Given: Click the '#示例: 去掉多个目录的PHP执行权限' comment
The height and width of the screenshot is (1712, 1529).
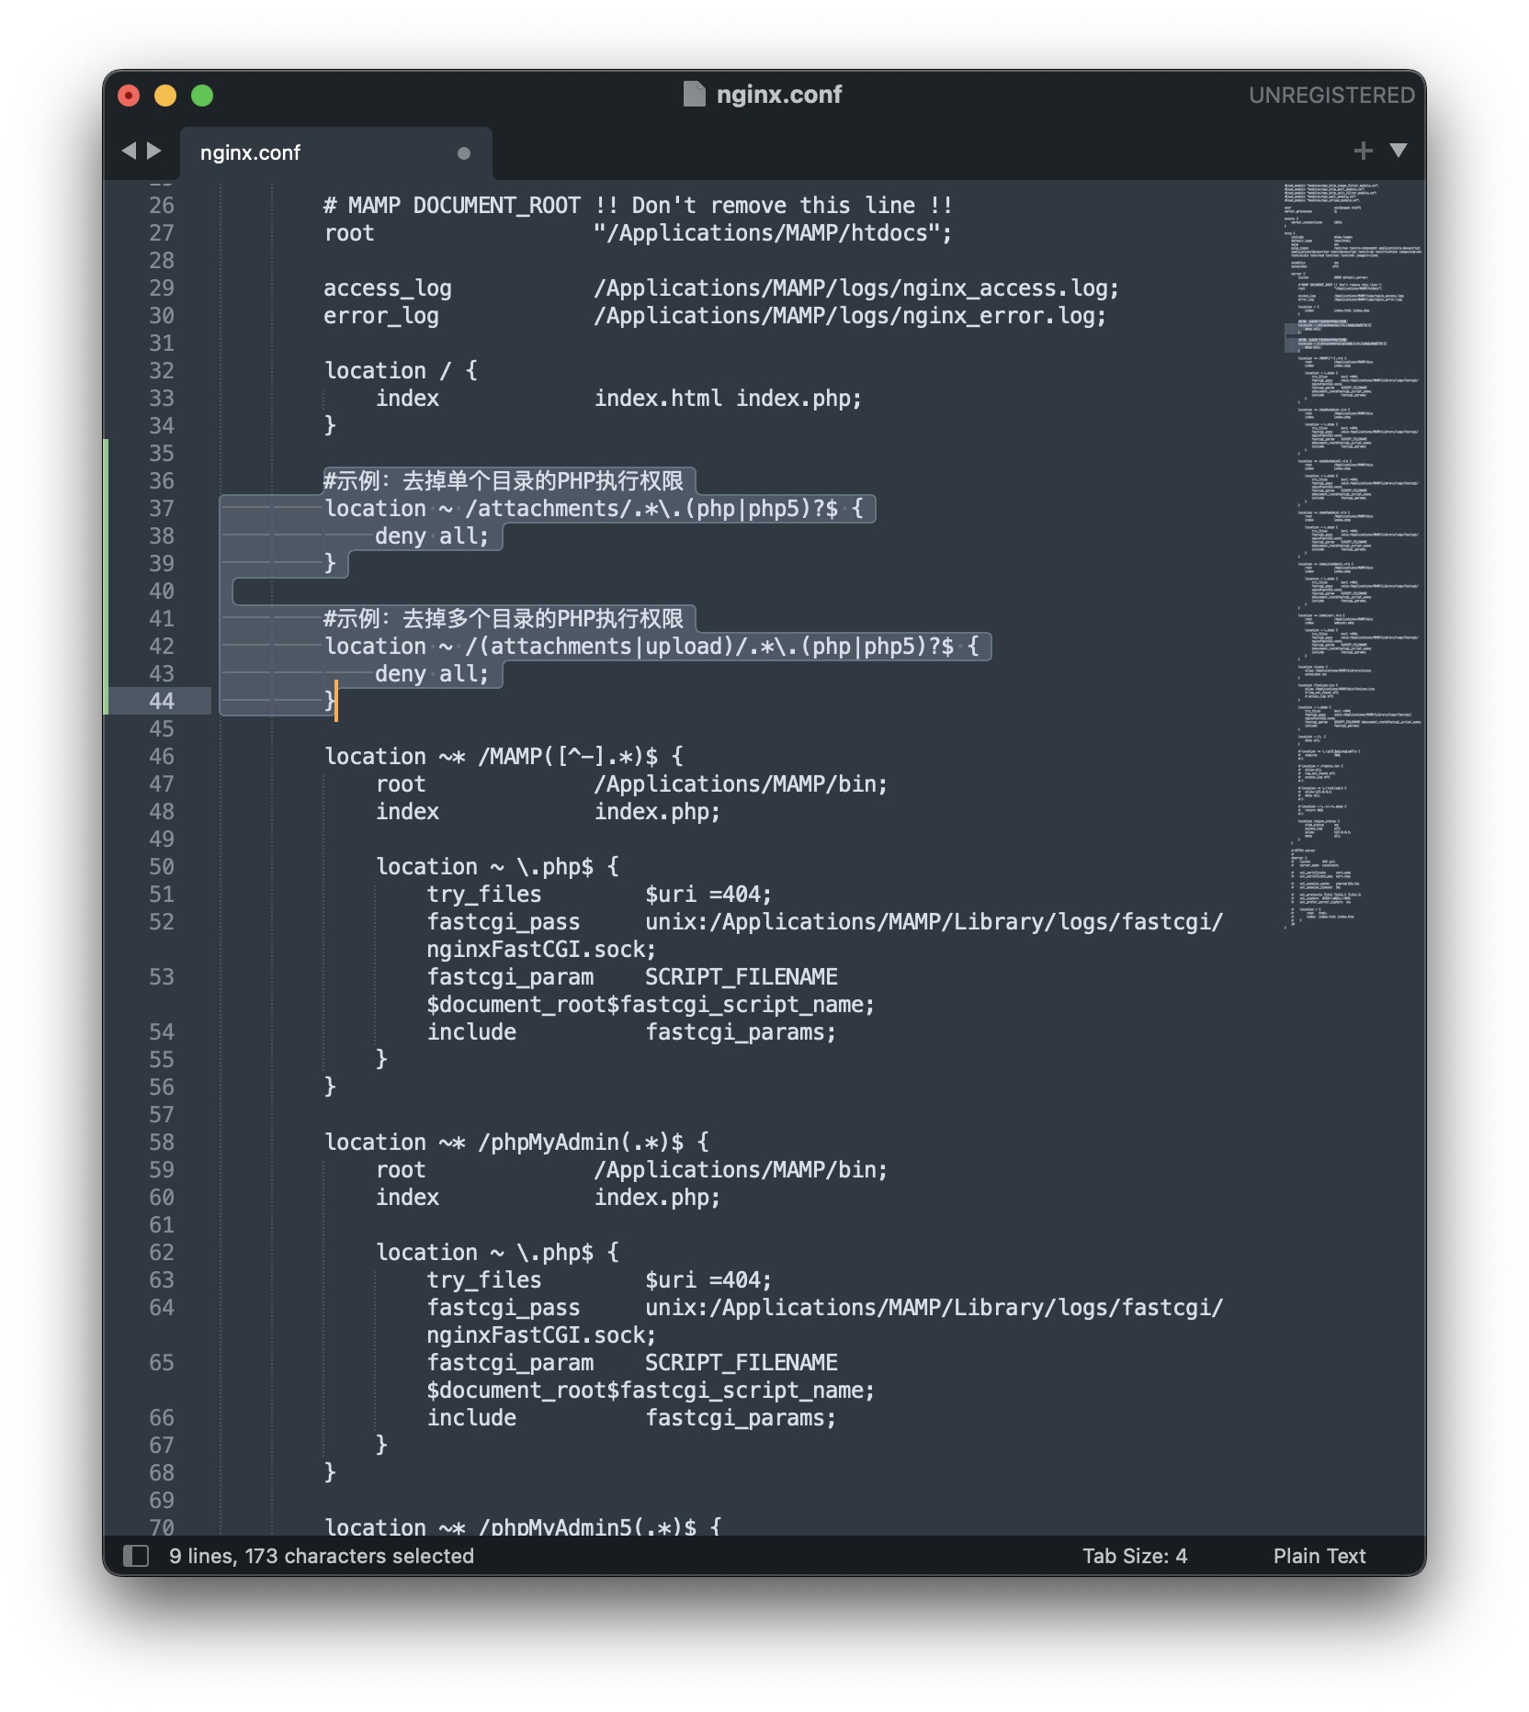Looking at the screenshot, I should (x=504, y=619).
